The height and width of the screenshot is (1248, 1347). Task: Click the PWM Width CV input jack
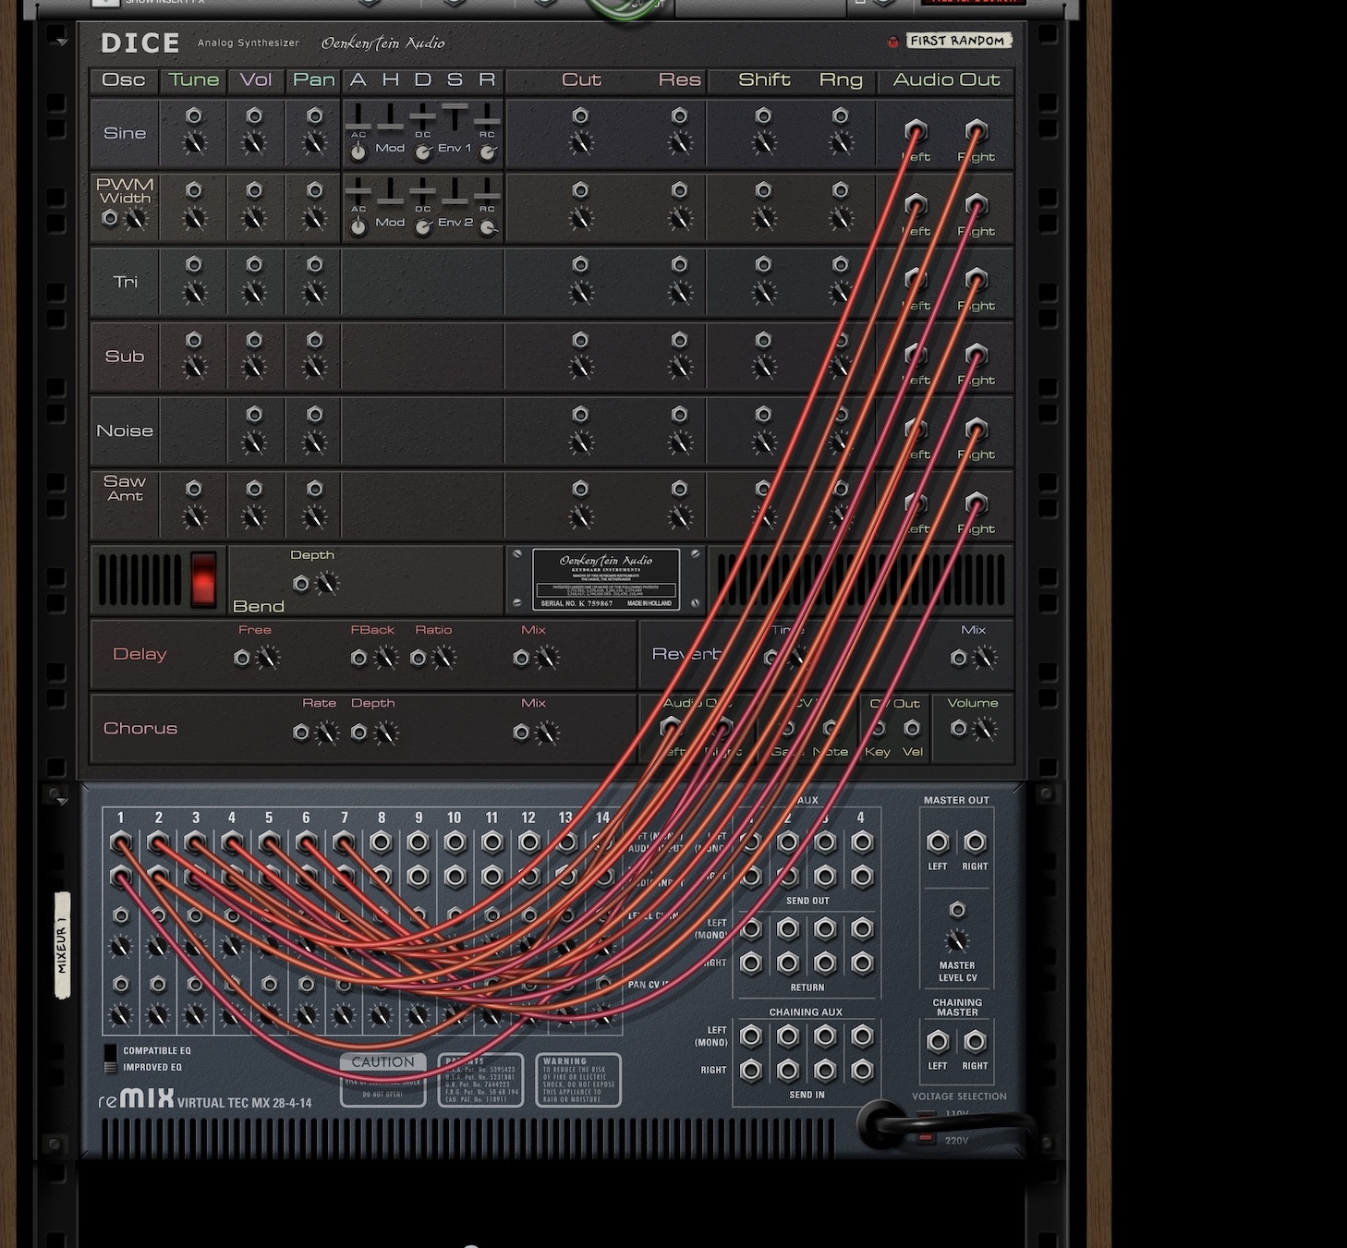pos(110,218)
